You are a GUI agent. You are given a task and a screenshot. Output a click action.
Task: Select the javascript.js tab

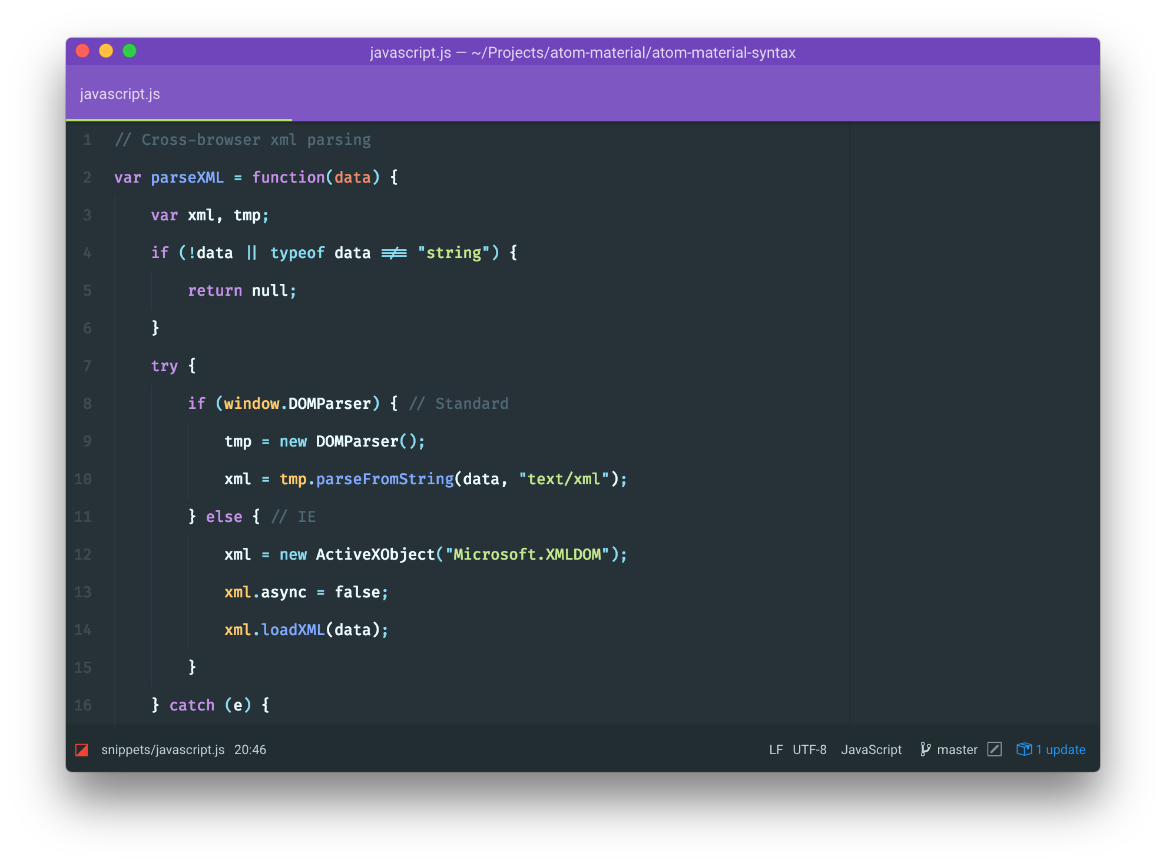(120, 94)
